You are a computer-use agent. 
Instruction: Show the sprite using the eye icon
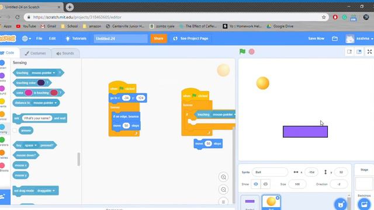[256, 184]
